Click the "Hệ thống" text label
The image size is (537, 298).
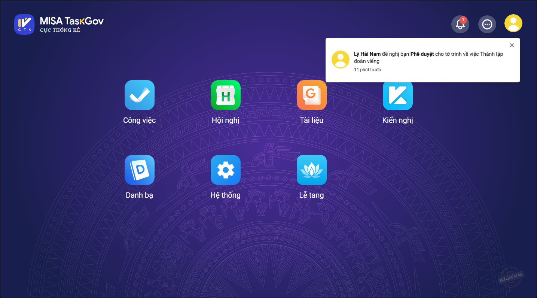pos(225,195)
